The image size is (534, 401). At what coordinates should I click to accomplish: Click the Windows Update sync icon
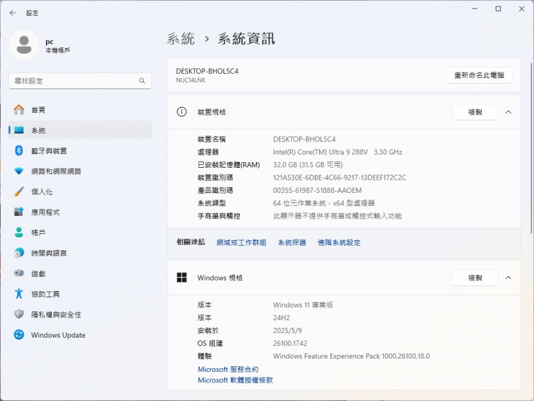(x=19, y=335)
